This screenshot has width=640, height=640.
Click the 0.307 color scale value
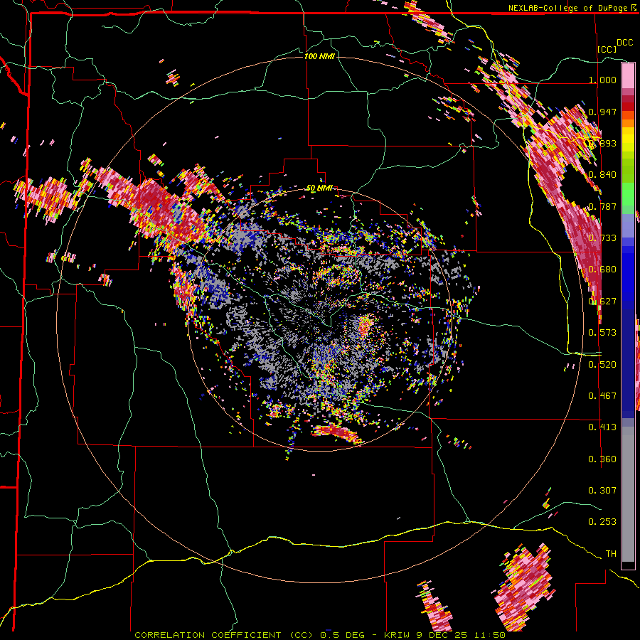coord(602,491)
